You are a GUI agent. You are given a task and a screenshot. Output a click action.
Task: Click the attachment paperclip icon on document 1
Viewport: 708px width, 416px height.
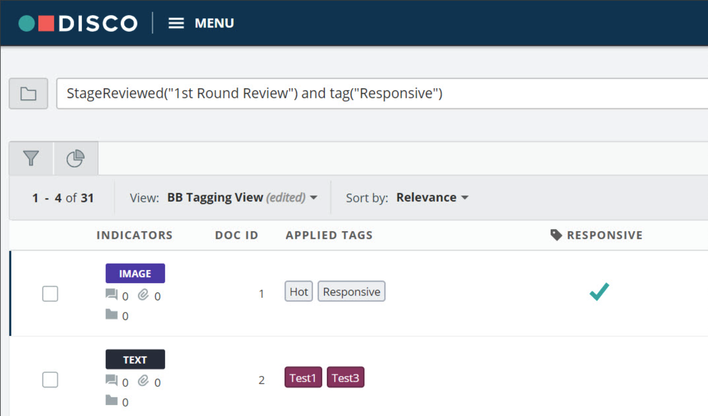coord(143,295)
